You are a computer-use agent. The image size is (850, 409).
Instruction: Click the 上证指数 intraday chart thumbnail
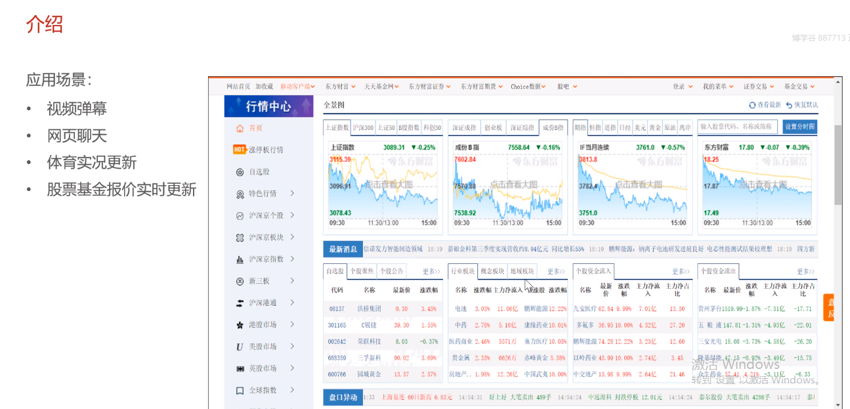pyautogui.click(x=383, y=184)
